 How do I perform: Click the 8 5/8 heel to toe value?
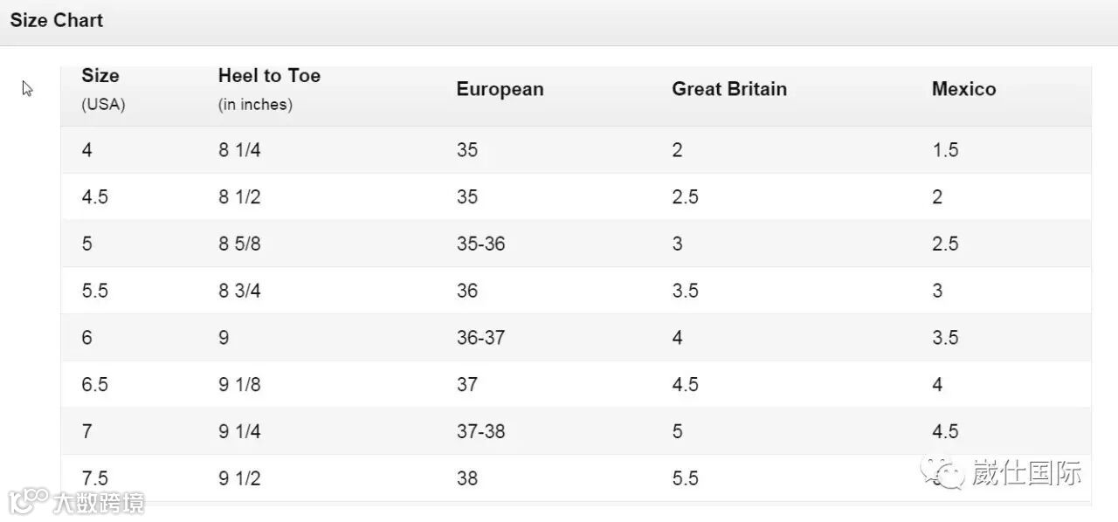(239, 244)
